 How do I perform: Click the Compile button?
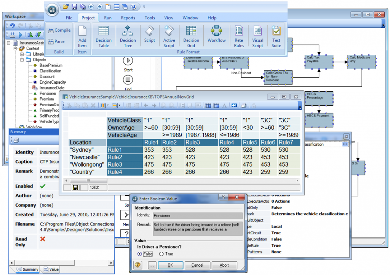59,30
